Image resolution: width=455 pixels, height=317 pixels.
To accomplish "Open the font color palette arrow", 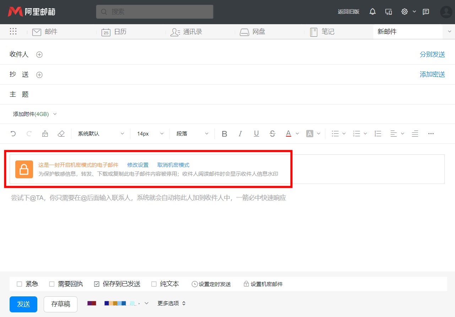I will [x=297, y=134].
